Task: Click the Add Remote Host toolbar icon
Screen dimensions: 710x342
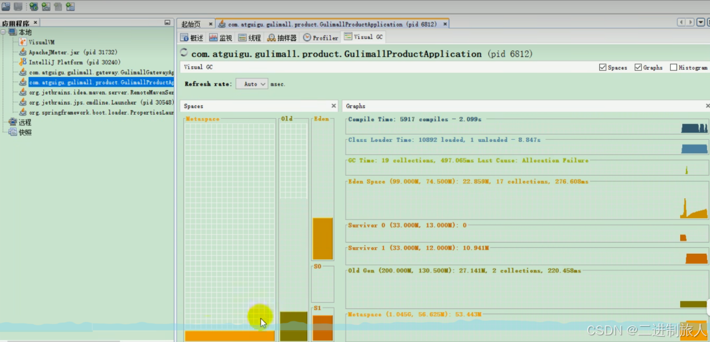Action: pyautogui.click(x=33, y=7)
